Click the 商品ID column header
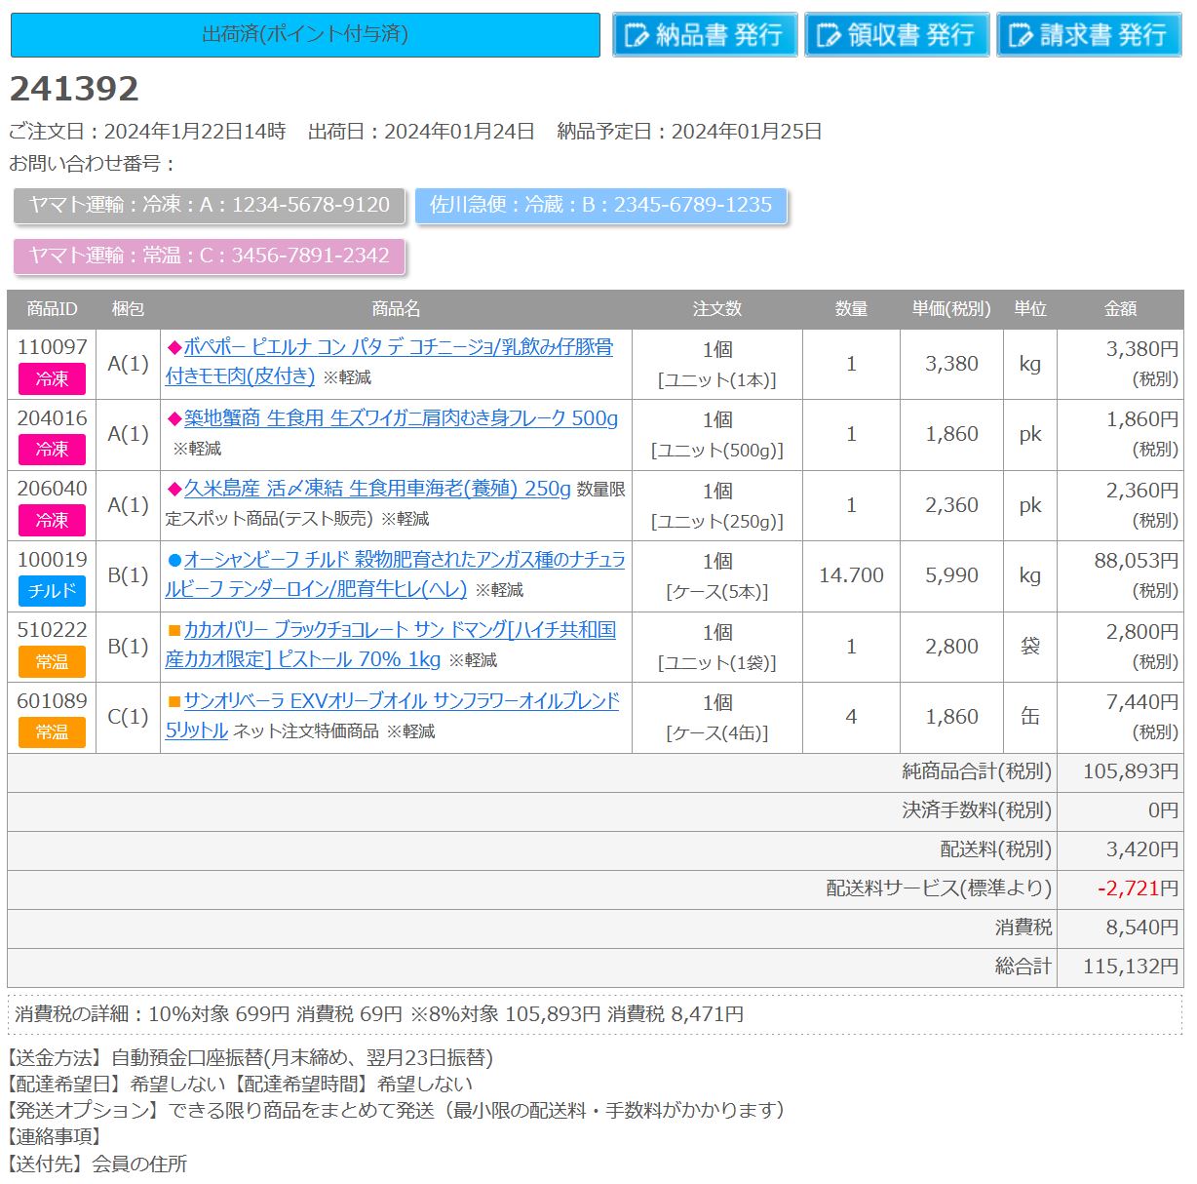Viewport: 1197px width, 1184px height. tap(52, 309)
